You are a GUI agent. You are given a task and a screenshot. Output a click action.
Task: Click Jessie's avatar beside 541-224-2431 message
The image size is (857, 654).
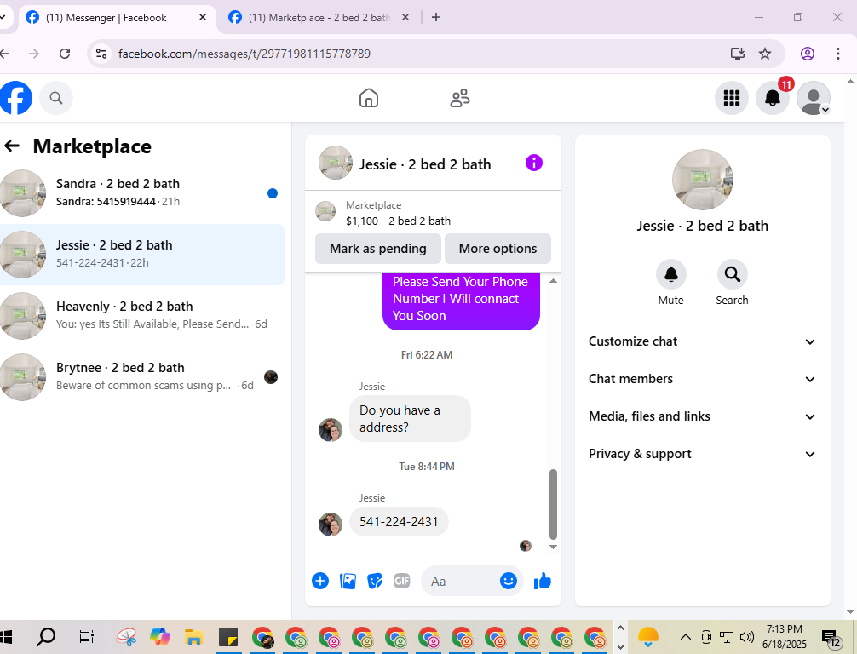tap(331, 525)
